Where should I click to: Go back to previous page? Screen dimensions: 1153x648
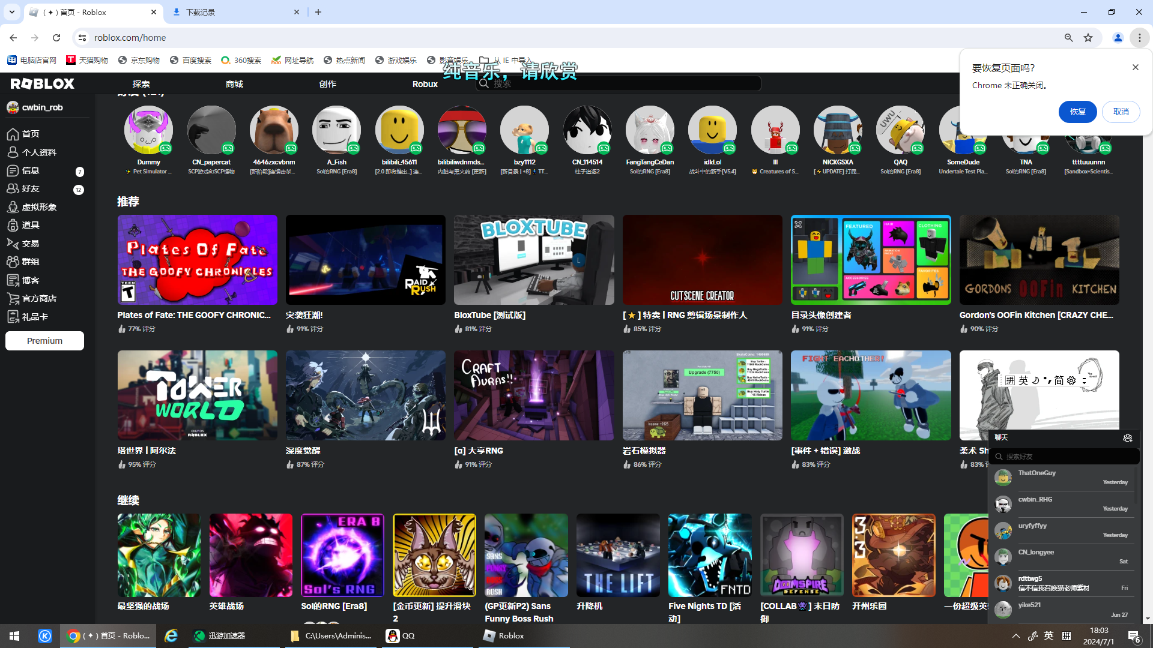pos(13,38)
